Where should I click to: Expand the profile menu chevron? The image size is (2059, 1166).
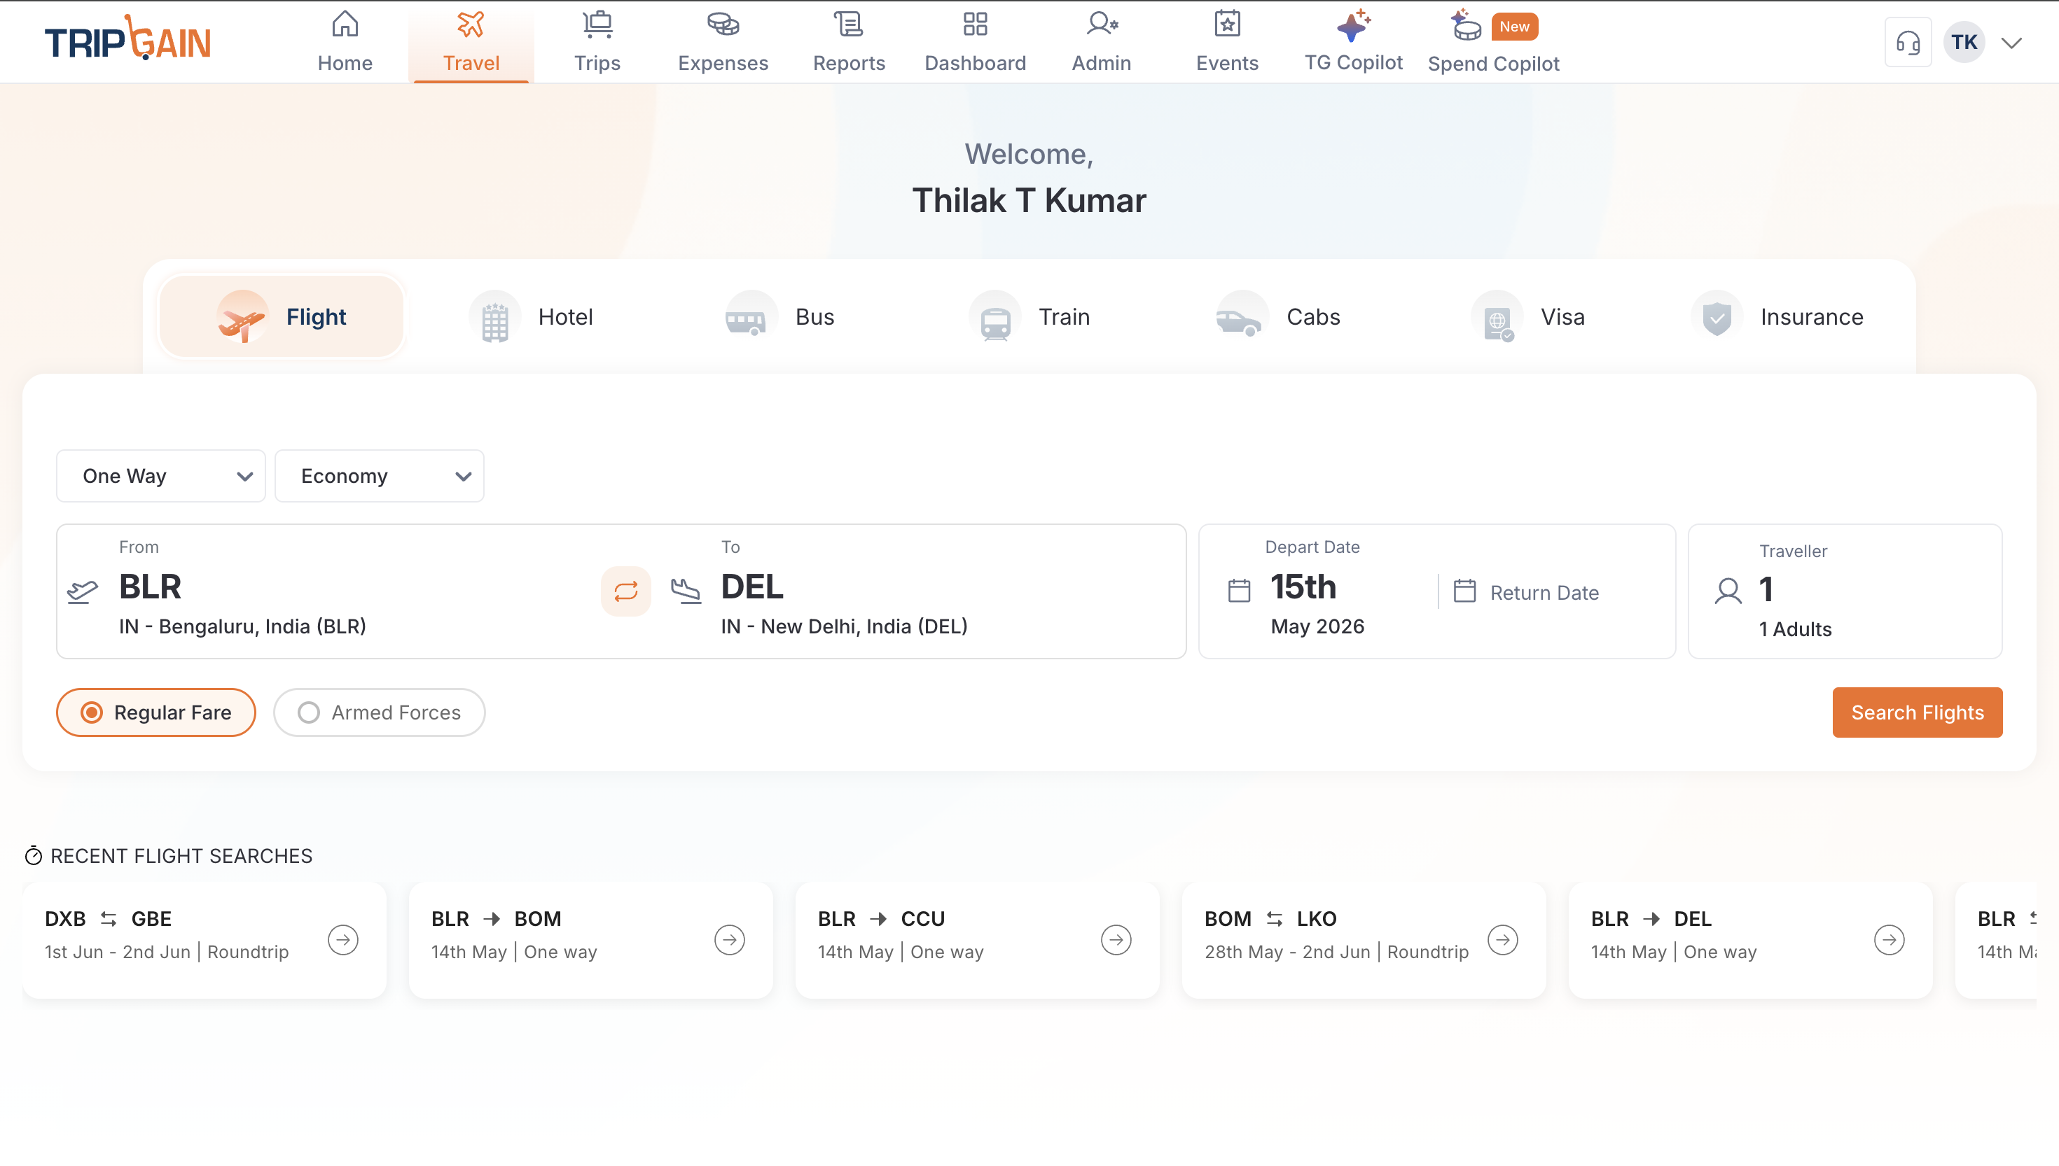click(2011, 43)
